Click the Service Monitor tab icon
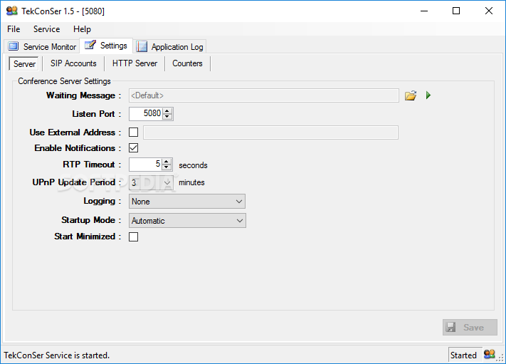The width and height of the screenshot is (506, 364). pyautogui.click(x=14, y=46)
